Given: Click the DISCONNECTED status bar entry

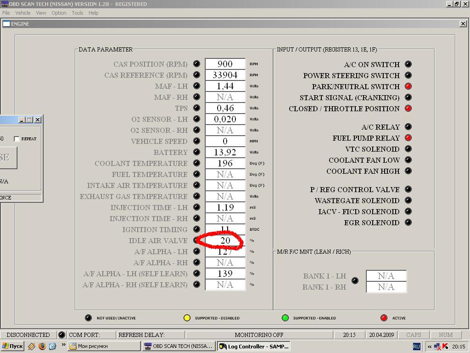Looking at the screenshot, I should click(28, 335).
